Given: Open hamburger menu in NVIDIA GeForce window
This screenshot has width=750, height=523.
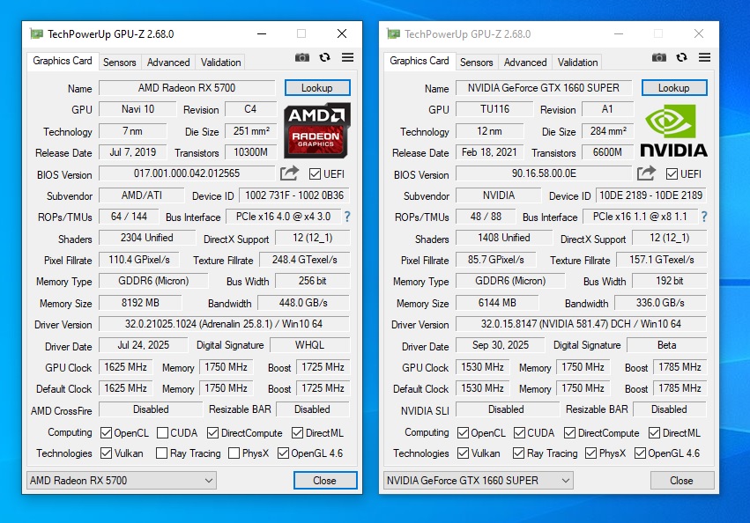Looking at the screenshot, I should click(x=704, y=57).
